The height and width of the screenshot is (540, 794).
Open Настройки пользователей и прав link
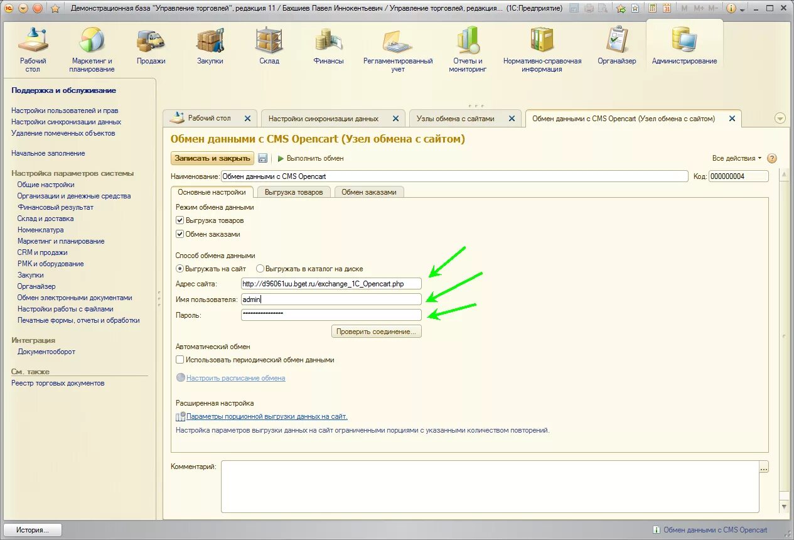(65, 111)
